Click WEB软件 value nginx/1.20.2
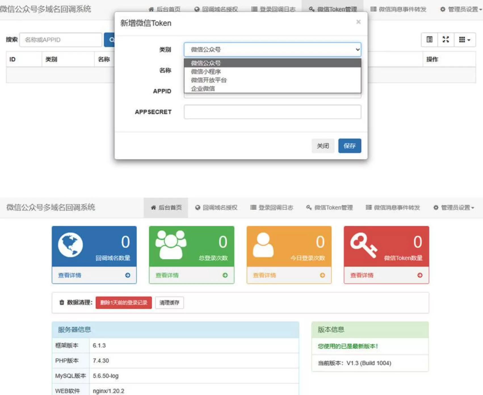 (108, 391)
